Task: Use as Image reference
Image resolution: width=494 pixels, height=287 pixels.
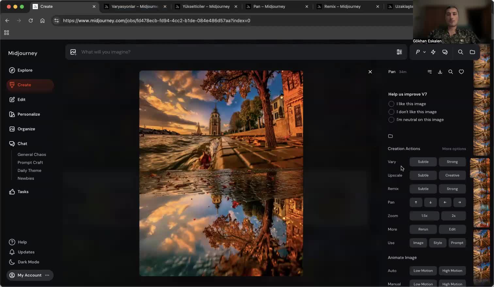Action: coord(418,243)
